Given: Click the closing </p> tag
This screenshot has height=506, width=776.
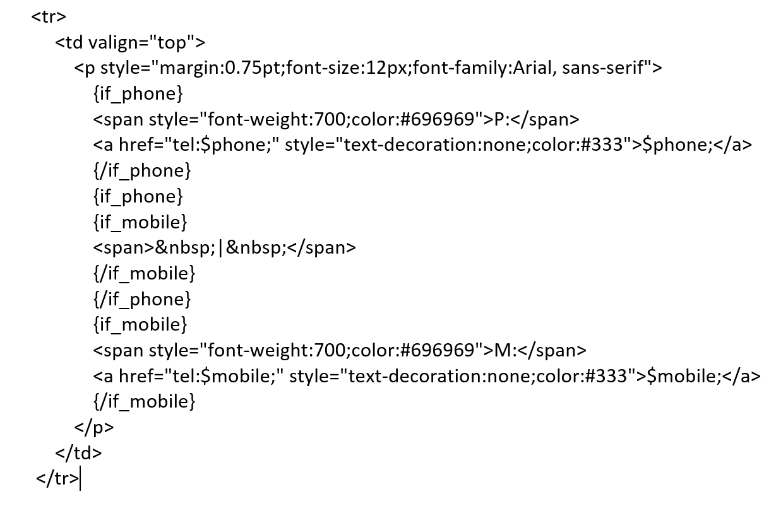Looking at the screenshot, I should tap(94, 427).
